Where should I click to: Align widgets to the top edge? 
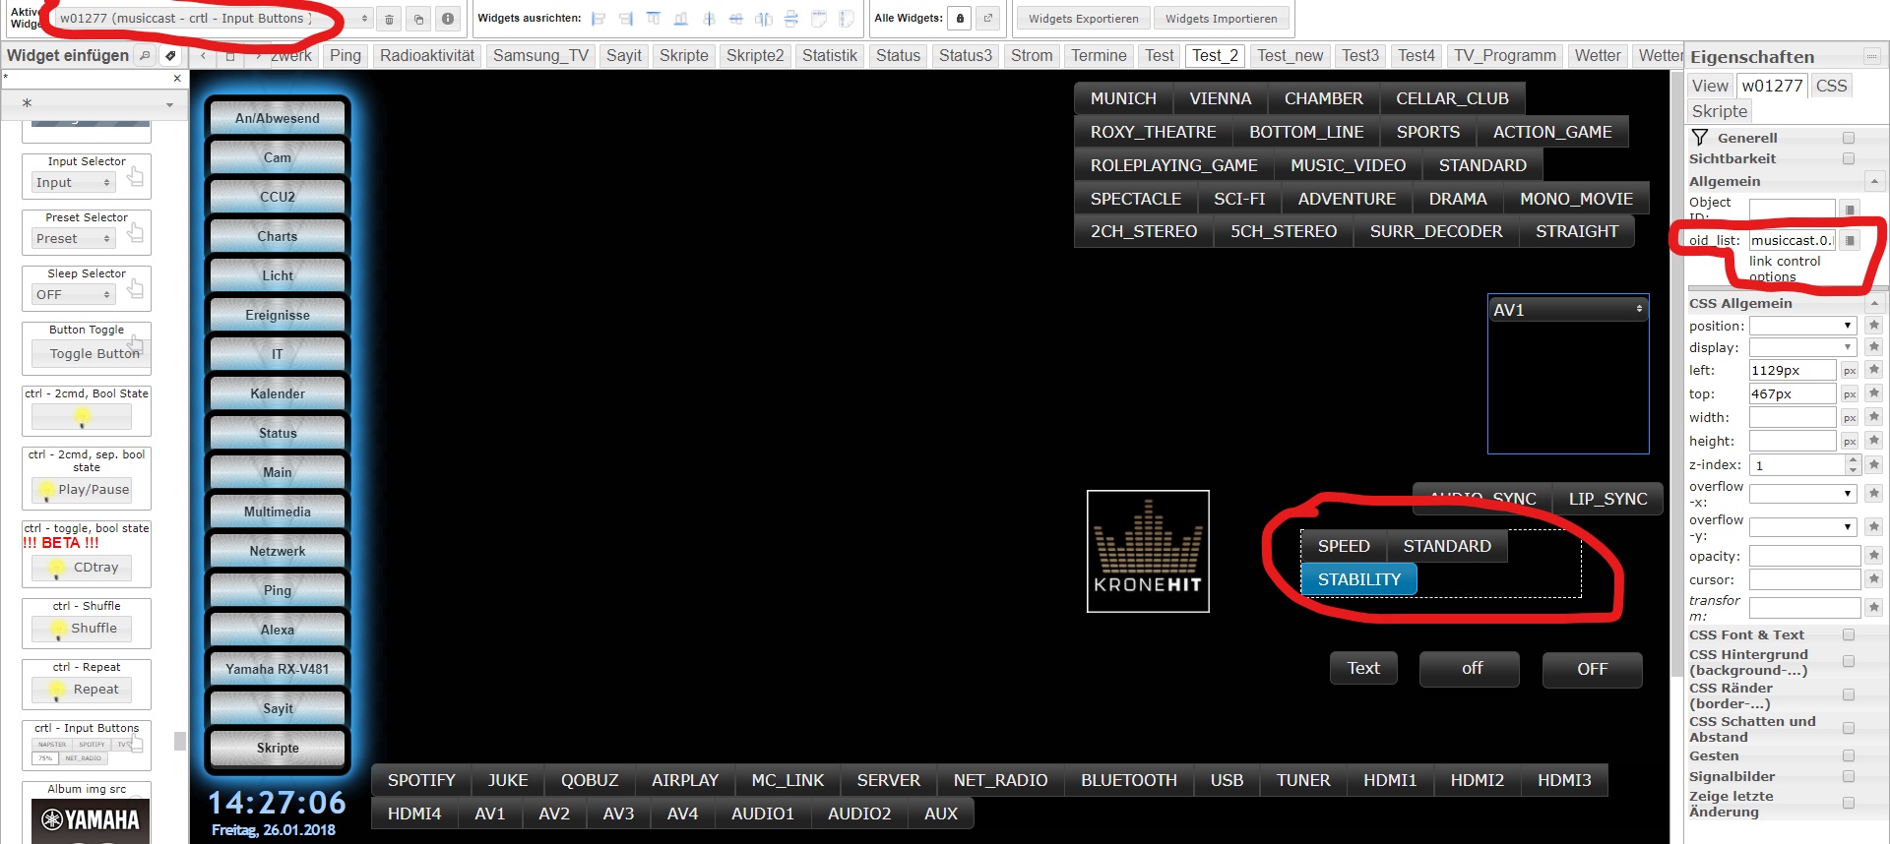[x=654, y=19]
